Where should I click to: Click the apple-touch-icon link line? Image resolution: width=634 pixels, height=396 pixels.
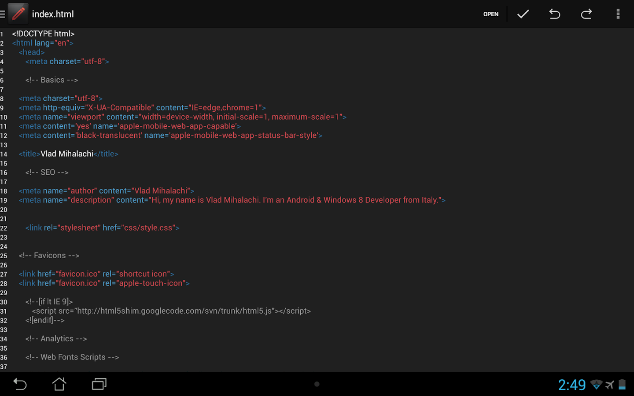(104, 283)
